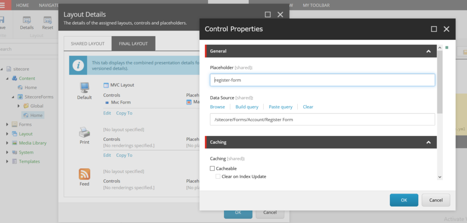This screenshot has height=223, width=467.
Task: Click the scrollbar down arrow
Action: coord(440,177)
